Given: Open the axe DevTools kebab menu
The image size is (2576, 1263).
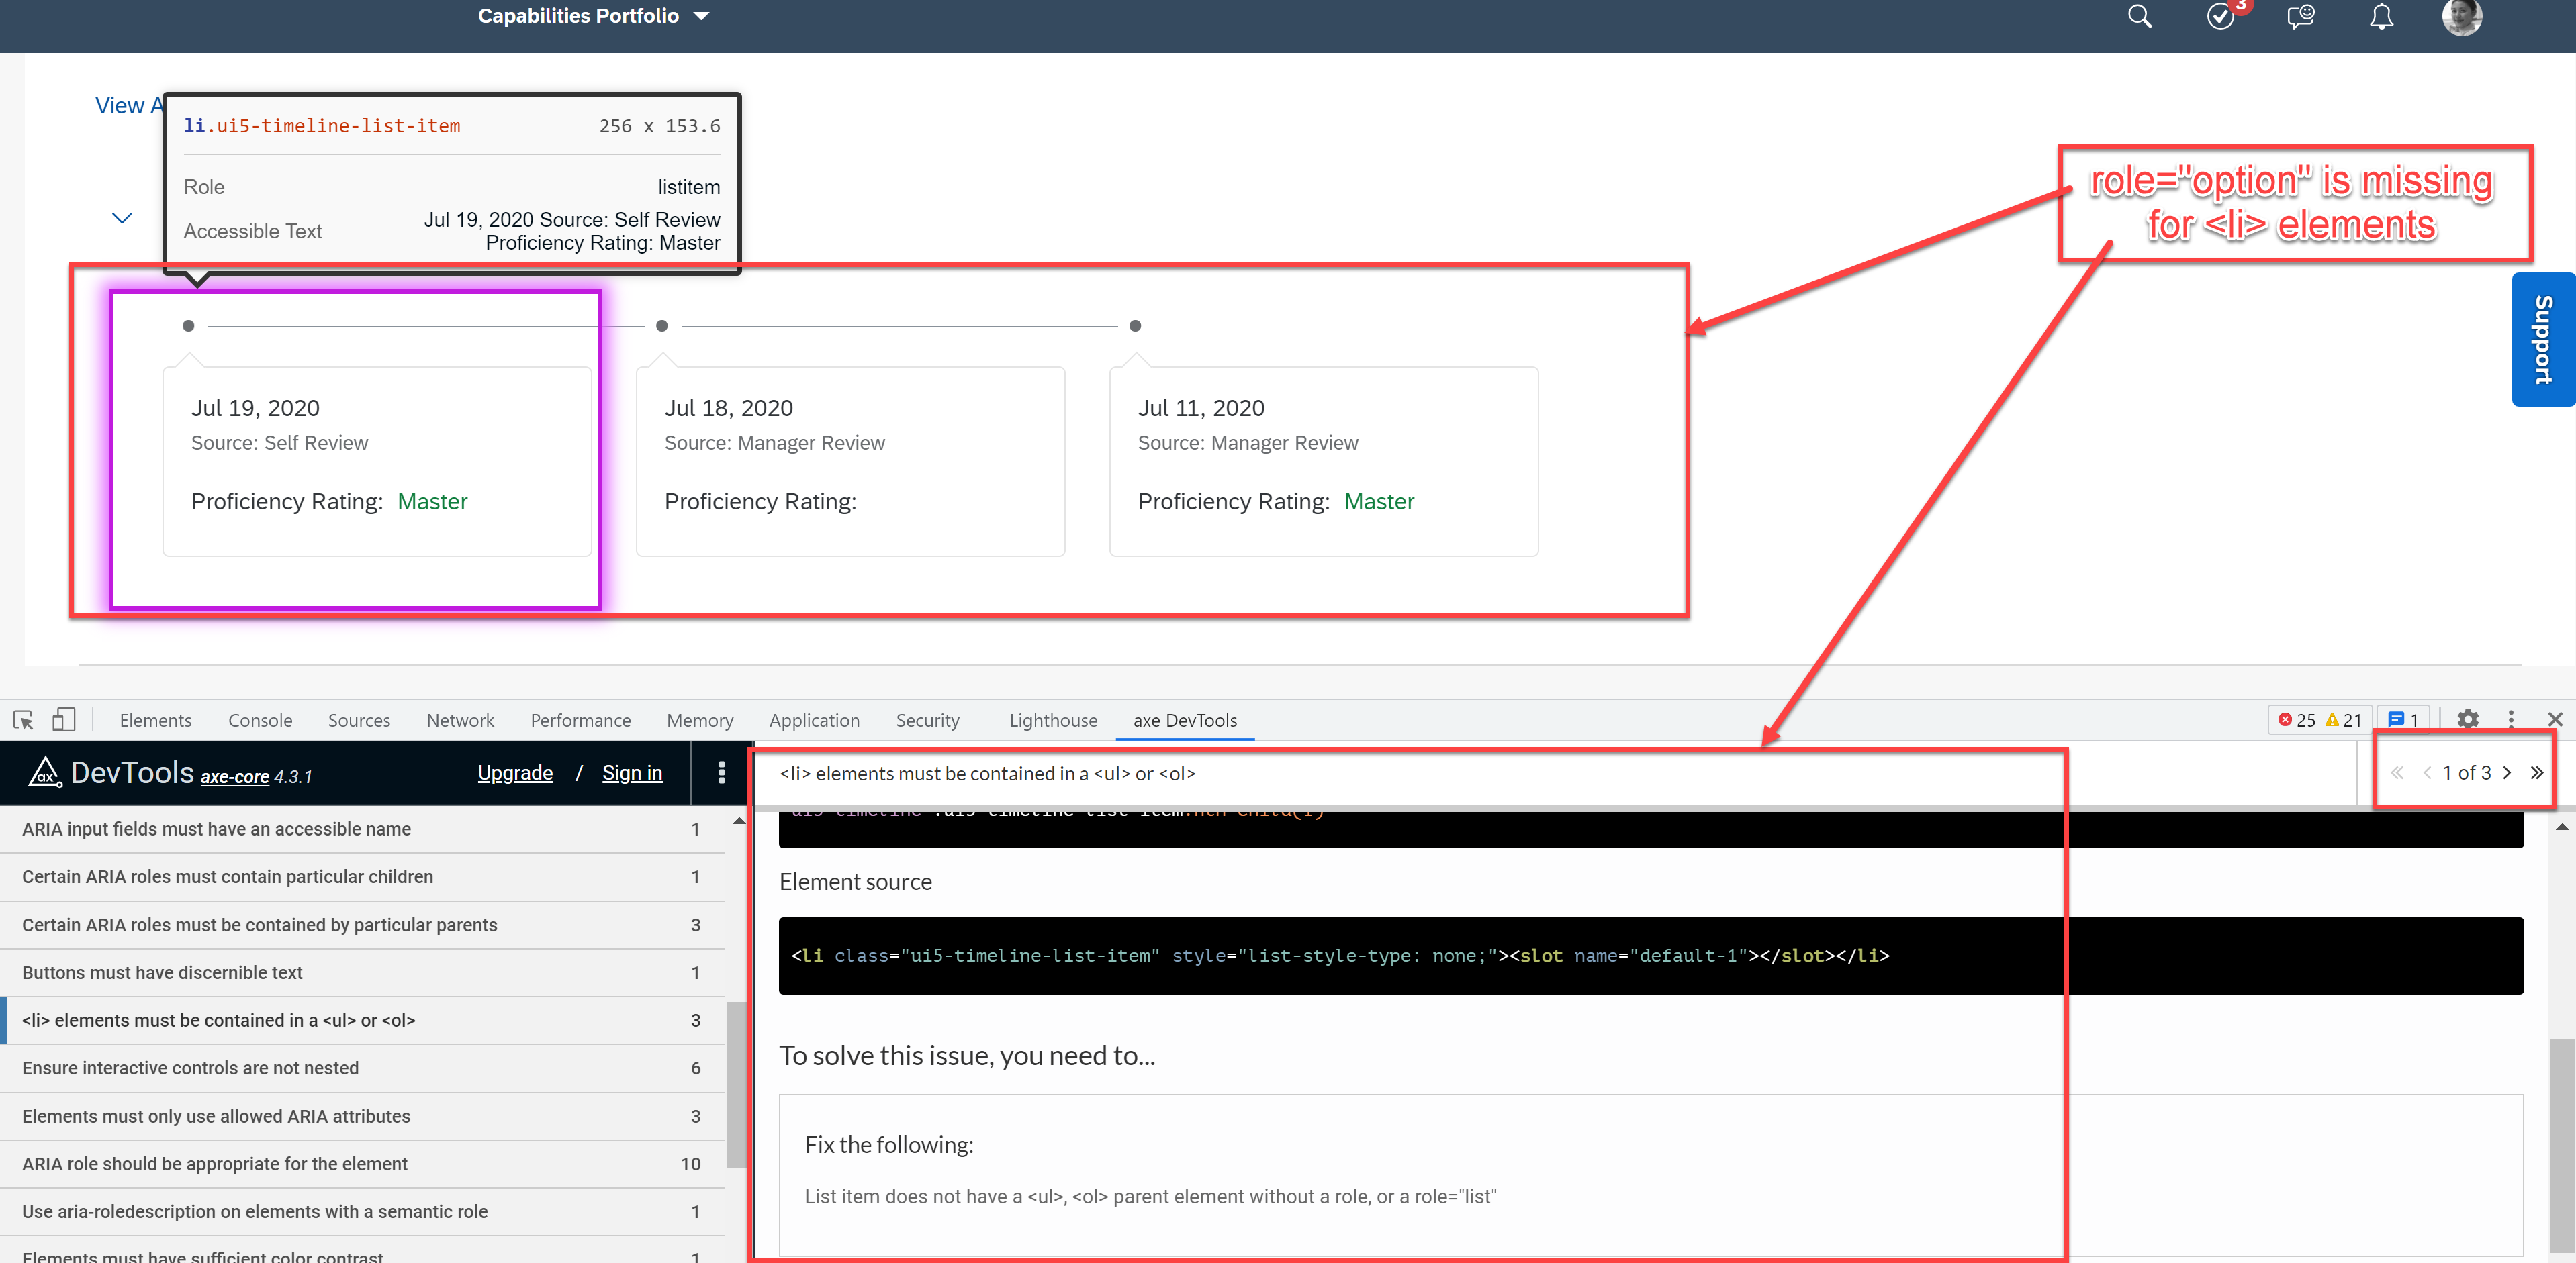Looking at the screenshot, I should coord(721,772).
